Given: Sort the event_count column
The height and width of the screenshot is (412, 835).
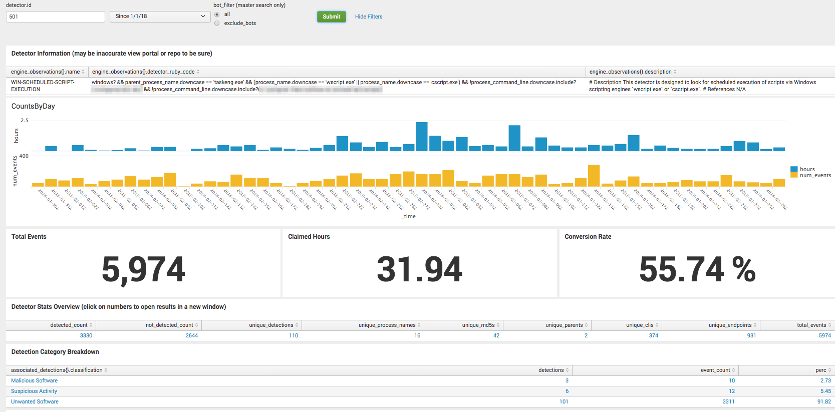Looking at the screenshot, I should coord(733,370).
